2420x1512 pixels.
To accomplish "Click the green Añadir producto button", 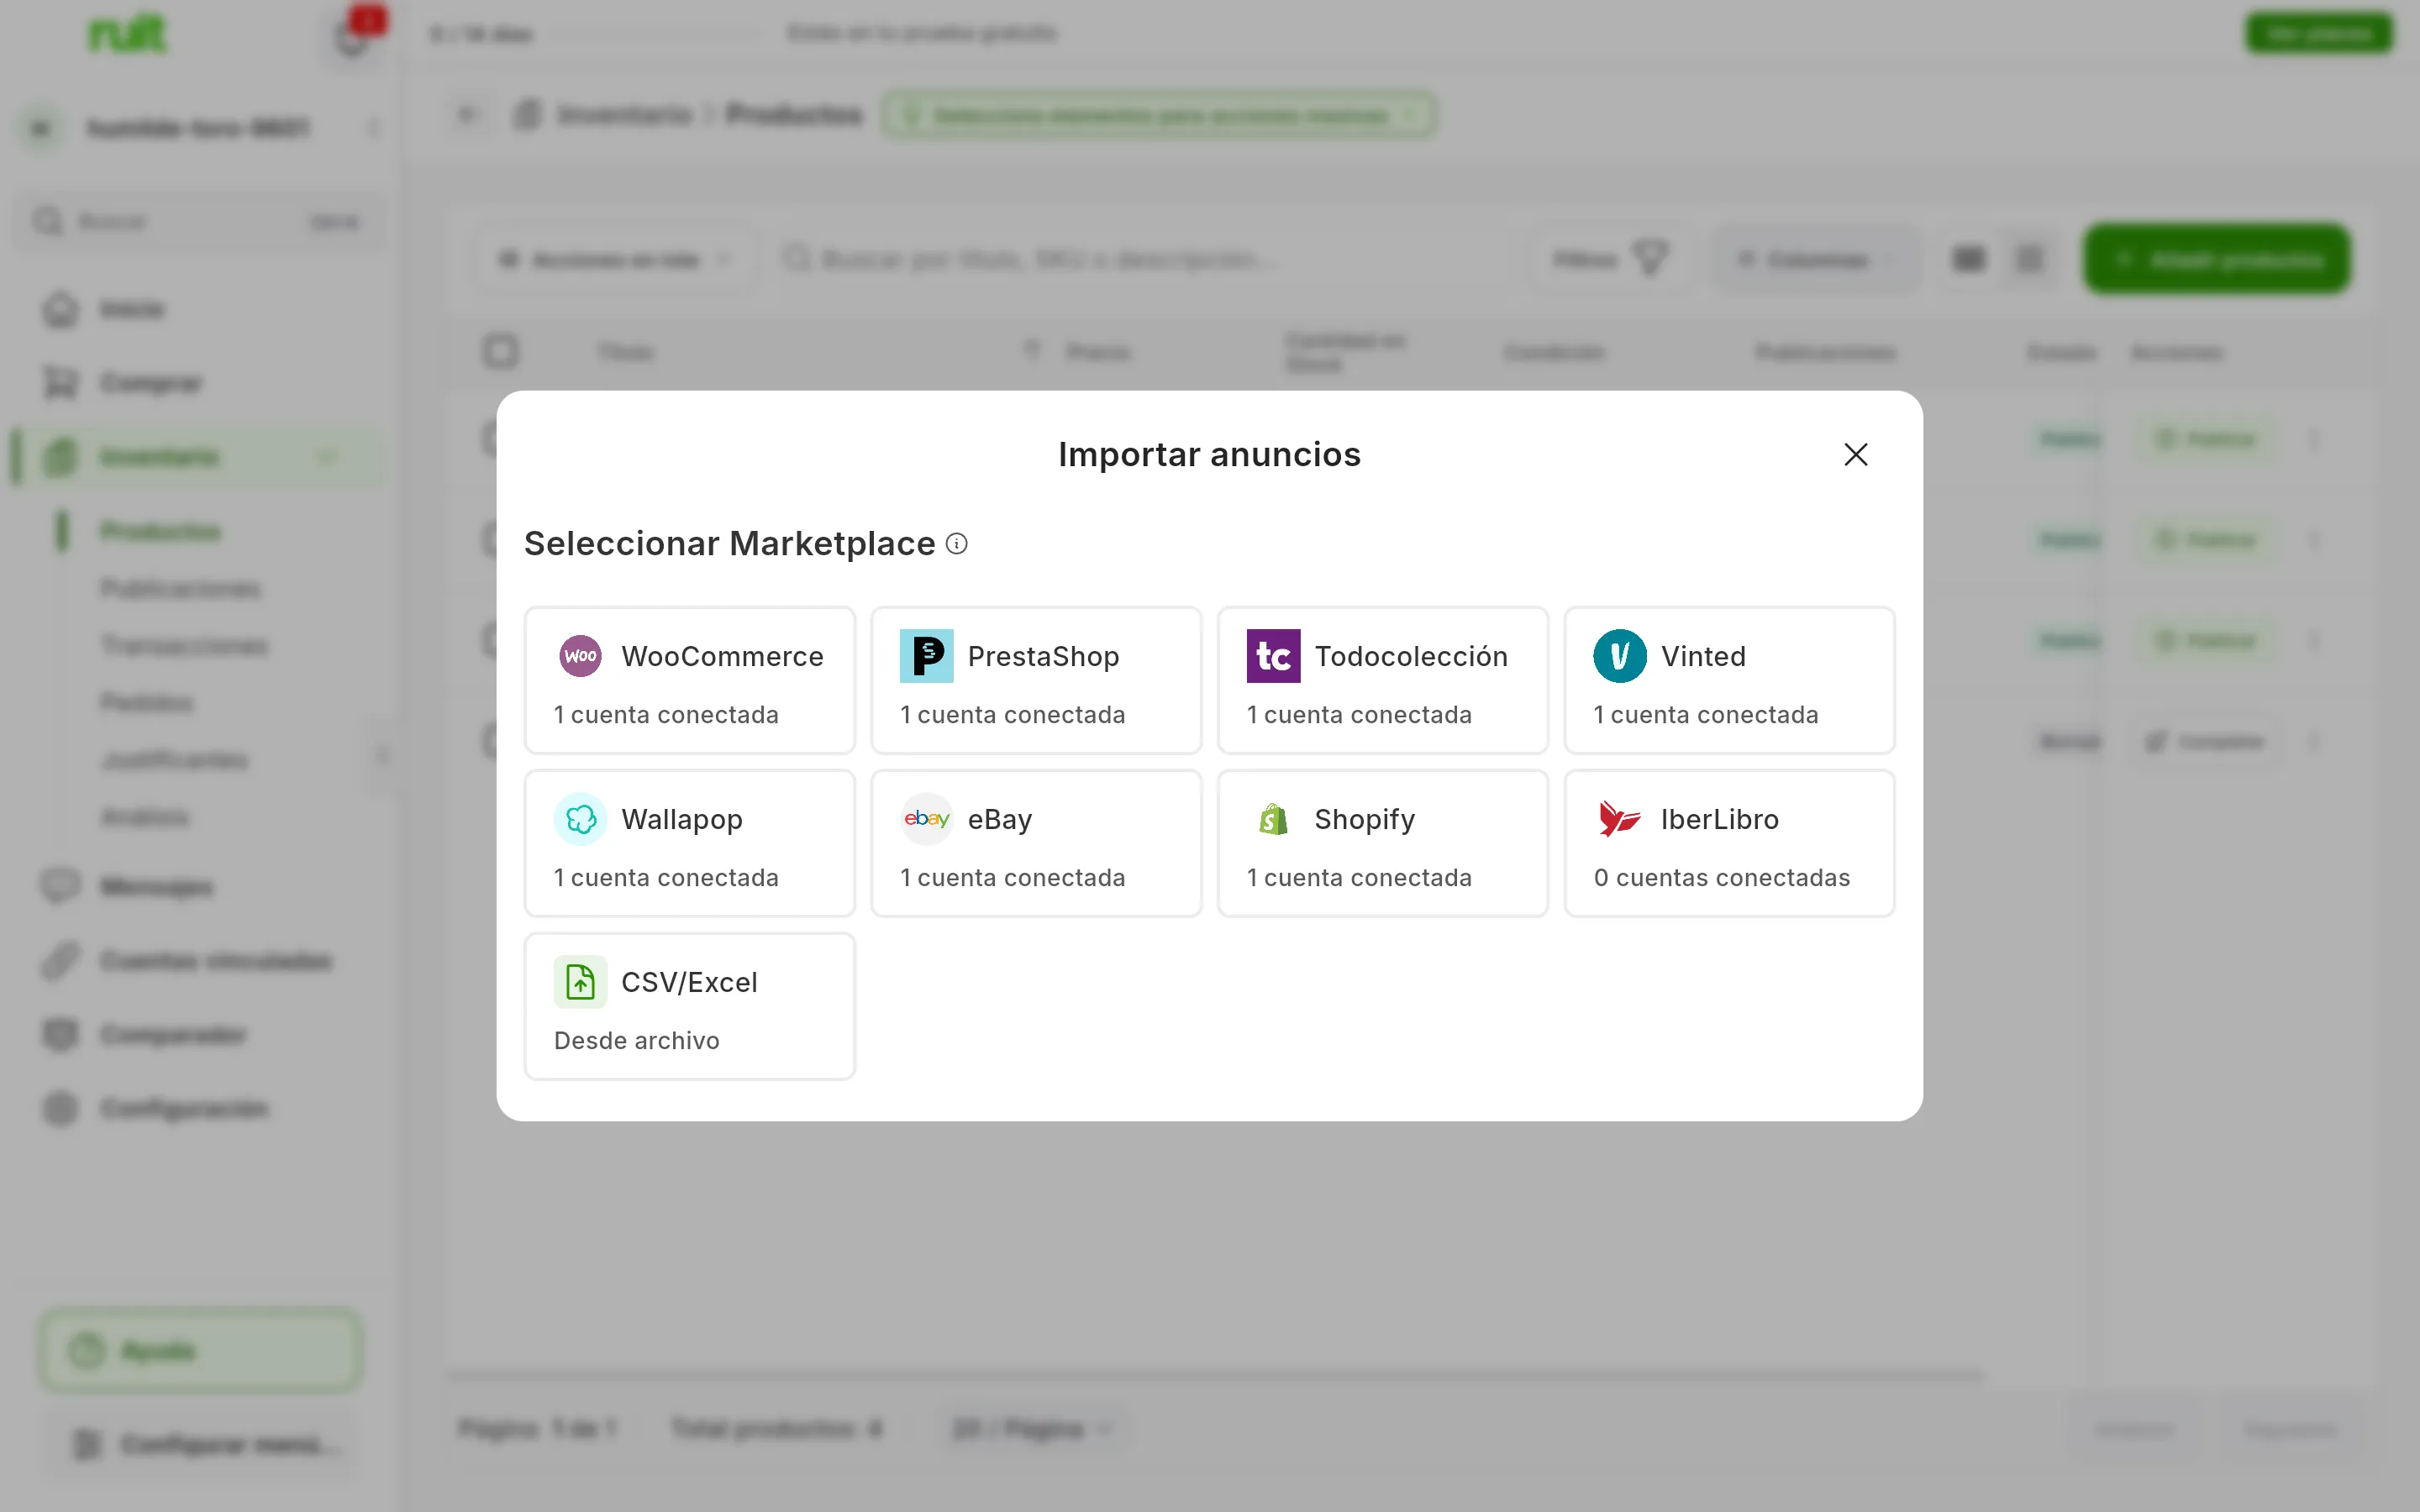I will (2217, 260).
